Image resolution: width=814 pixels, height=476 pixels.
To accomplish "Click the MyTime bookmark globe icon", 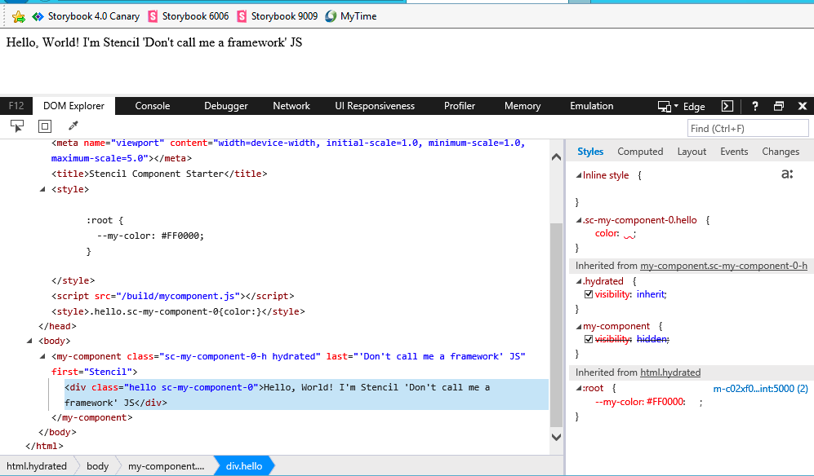I will click(x=331, y=16).
